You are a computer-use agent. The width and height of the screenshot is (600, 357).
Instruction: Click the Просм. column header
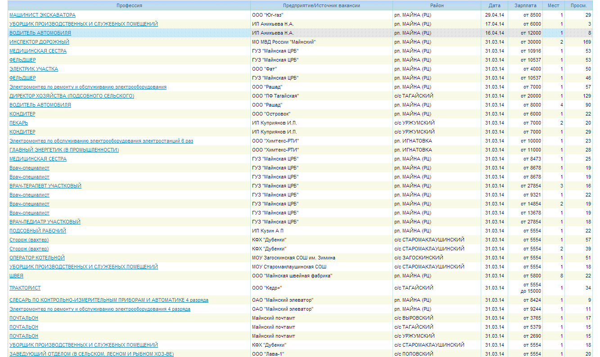click(578, 5)
